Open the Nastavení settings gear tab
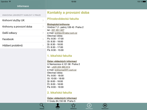 105,106
